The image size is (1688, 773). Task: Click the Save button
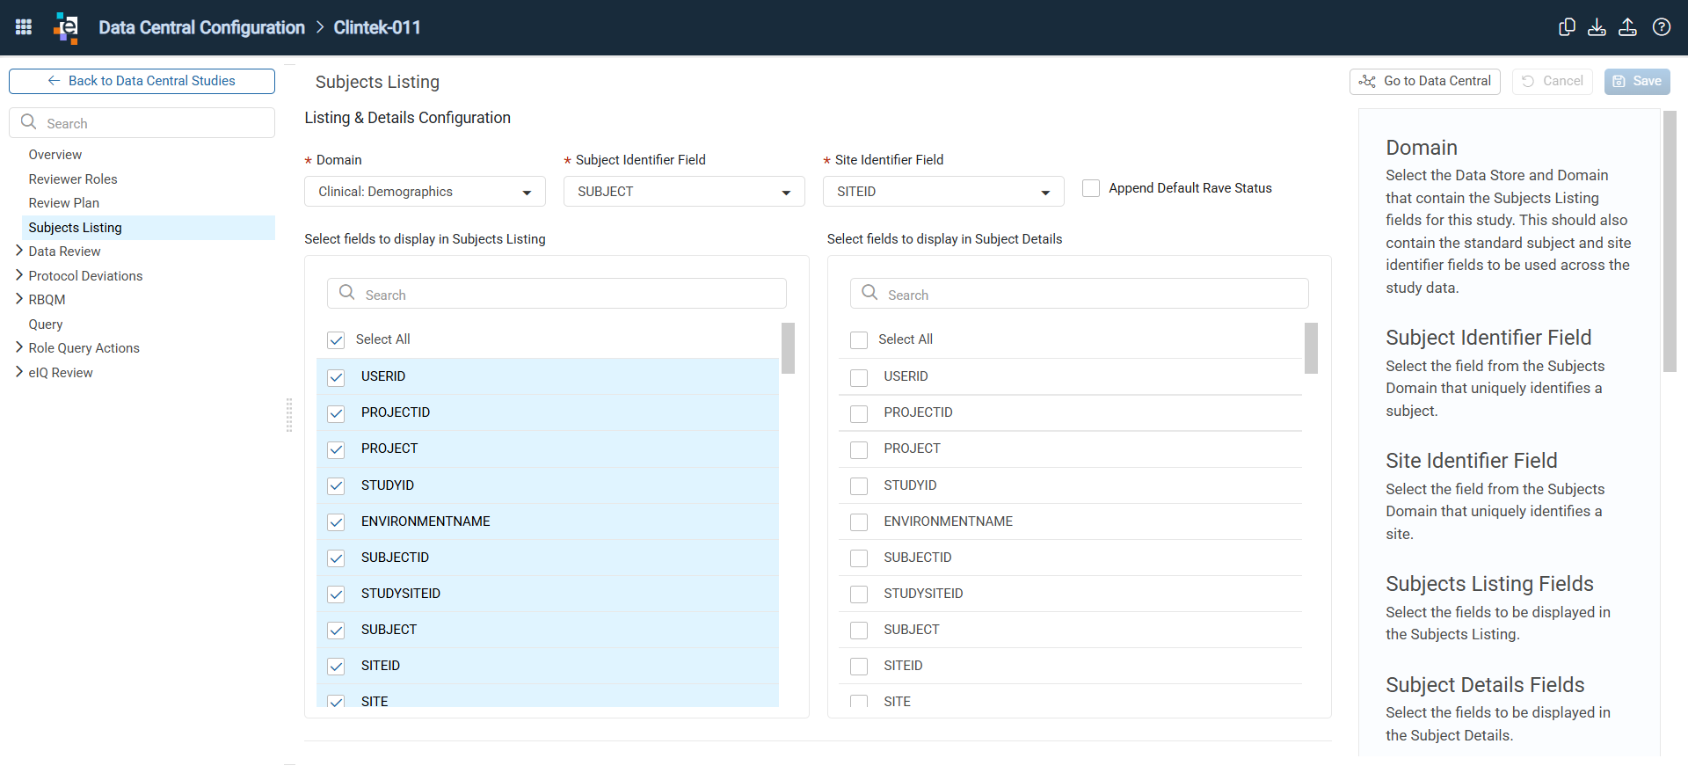(x=1637, y=81)
